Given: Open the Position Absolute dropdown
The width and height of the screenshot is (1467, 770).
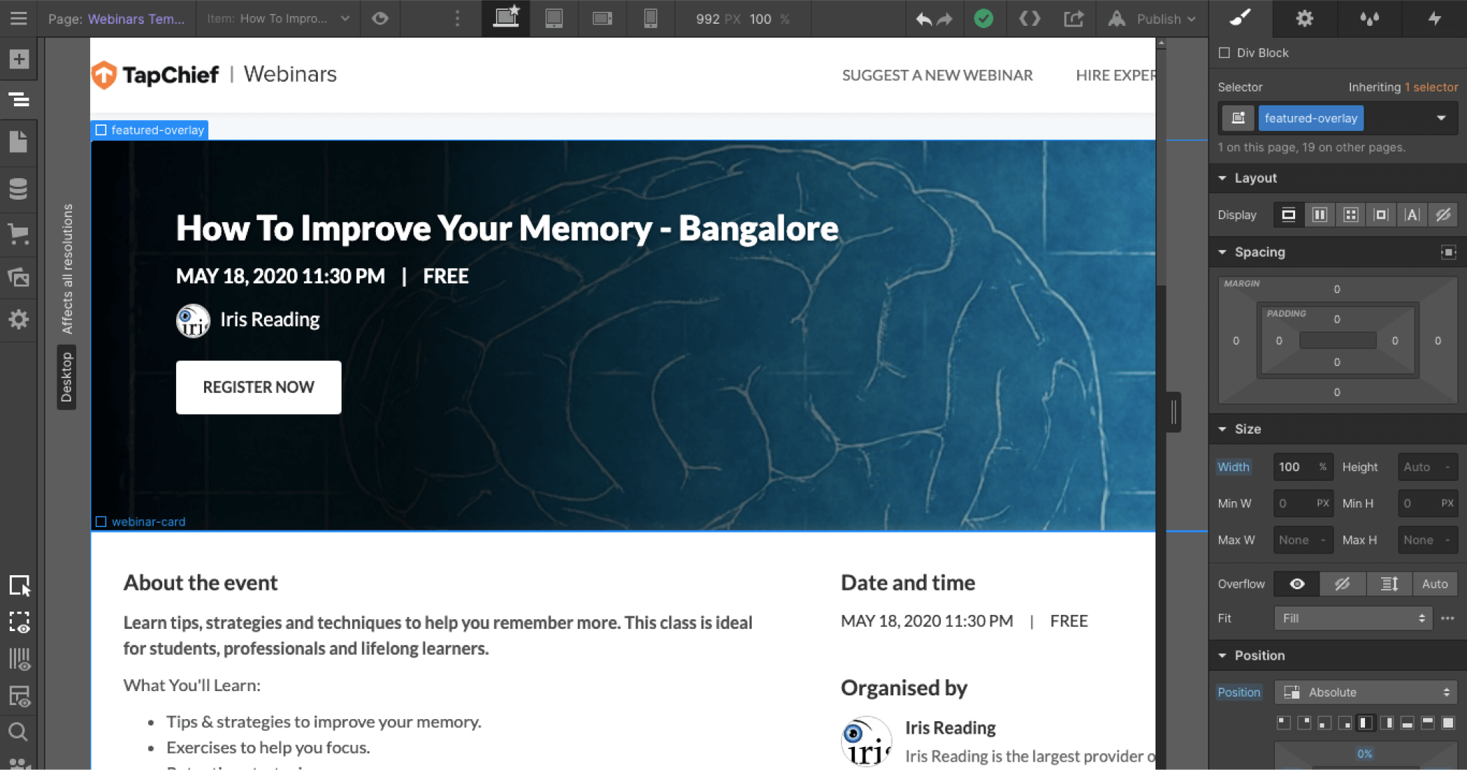Looking at the screenshot, I should (x=1366, y=693).
